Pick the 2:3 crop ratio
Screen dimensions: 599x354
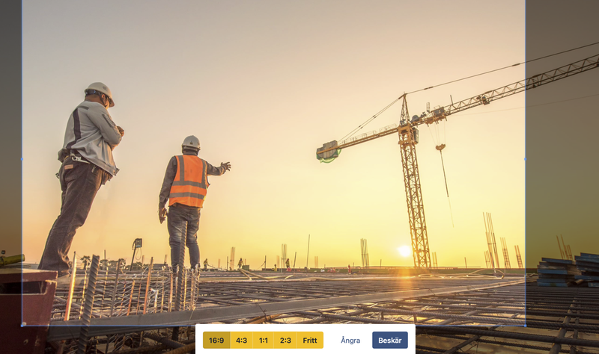point(285,340)
